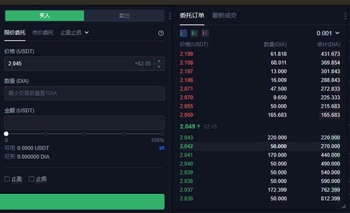Image resolution: width=350 pixels, height=213 pixels.
Task: Switch to the 卖出 sell tab
Action: pos(124,16)
